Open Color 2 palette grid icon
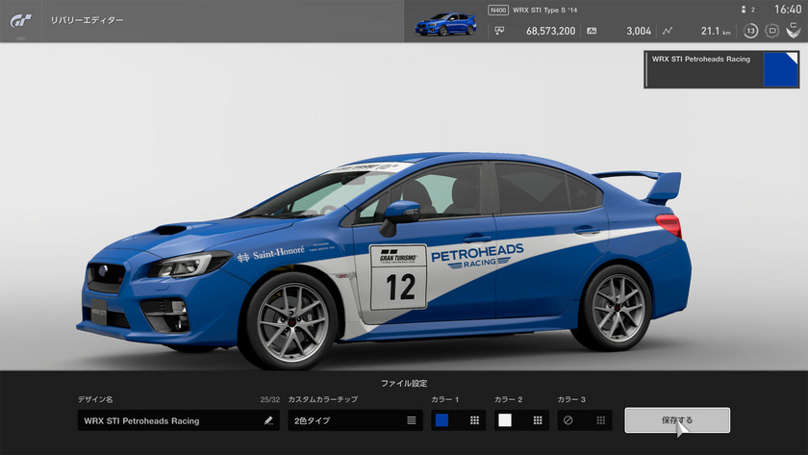808x455 pixels. pos(538,420)
